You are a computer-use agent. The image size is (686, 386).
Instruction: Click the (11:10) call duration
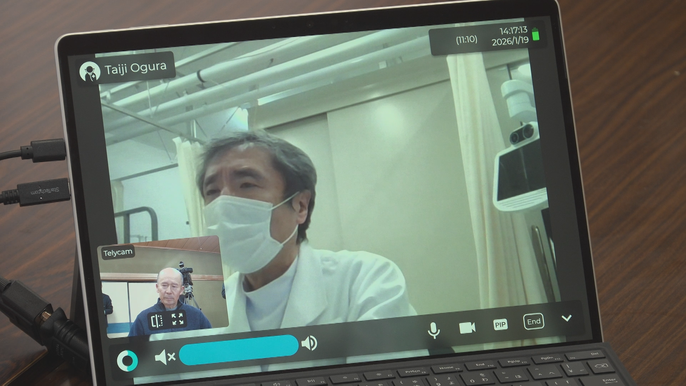click(466, 39)
